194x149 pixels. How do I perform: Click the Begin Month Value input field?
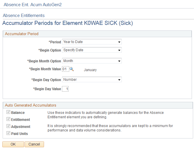[65, 69]
